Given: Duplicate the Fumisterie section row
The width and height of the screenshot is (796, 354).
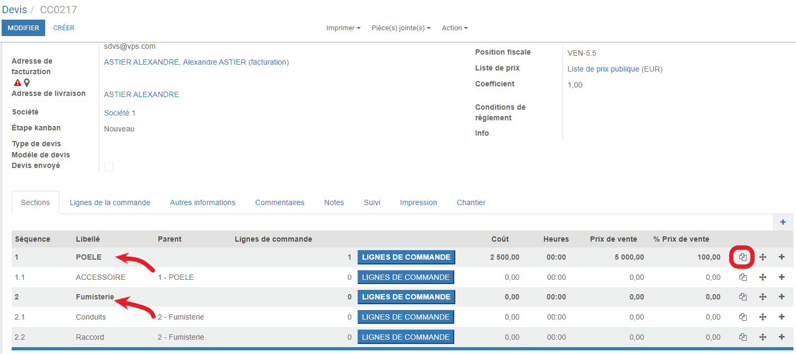Looking at the screenshot, I should pos(743,297).
